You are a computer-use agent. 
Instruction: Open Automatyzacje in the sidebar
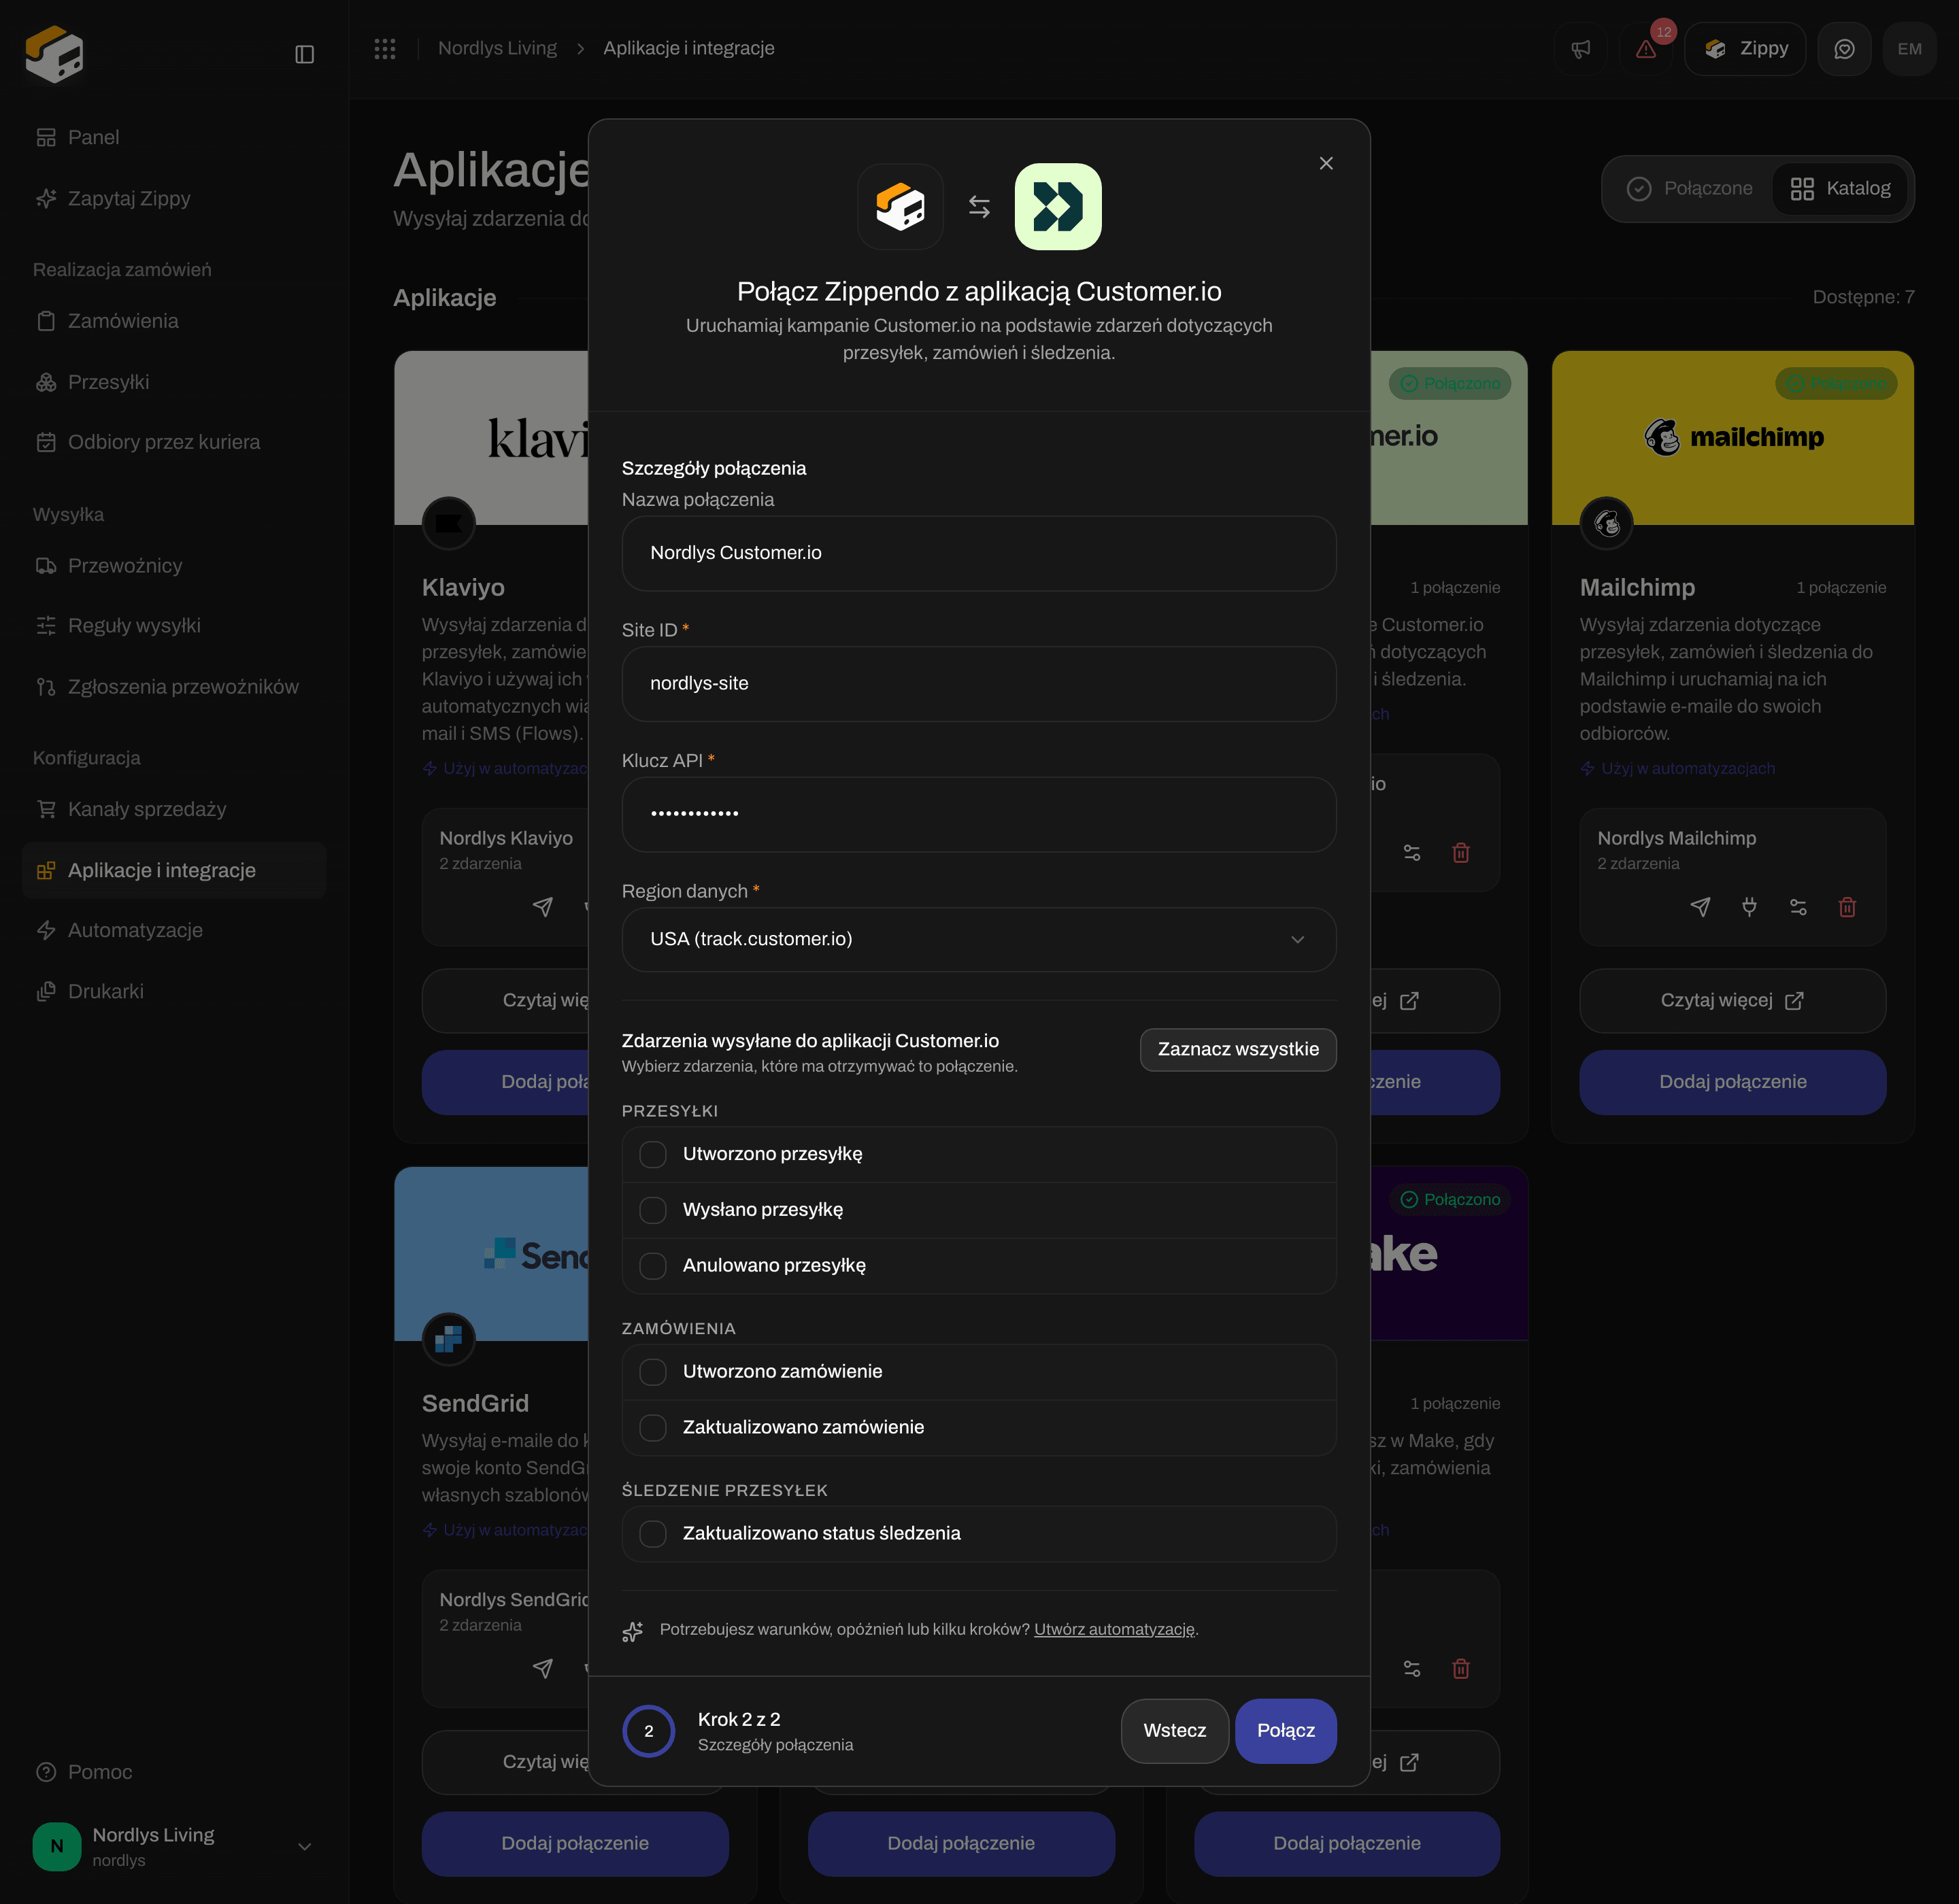pyautogui.click(x=174, y=930)
